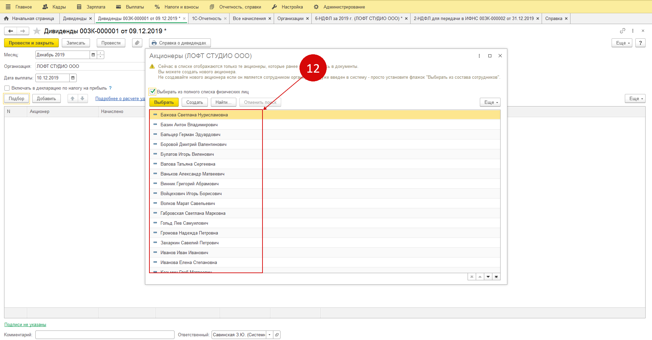The width and height of the screenshot is (652, 340).
Task: Open the Настройка menu
Action: (287, 7)
